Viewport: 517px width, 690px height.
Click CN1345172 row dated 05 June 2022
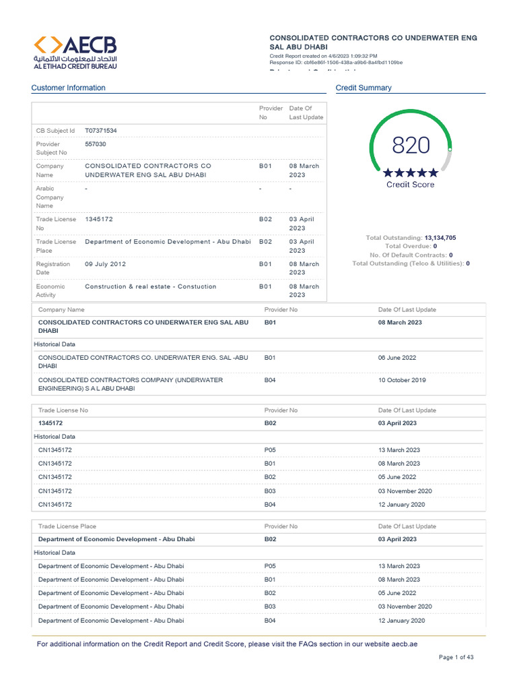point(258,477)
